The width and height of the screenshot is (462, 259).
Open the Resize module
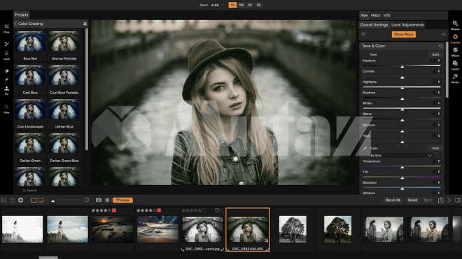(x=455, y=78)
